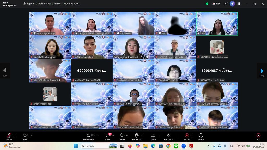Open the Participants panel
Screen dimensions: 267x150
pyautogui.click(x=88, y=137)
